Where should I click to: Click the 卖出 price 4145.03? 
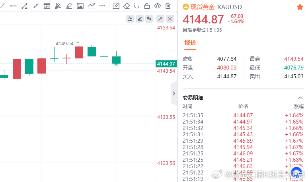click(294, 76)
